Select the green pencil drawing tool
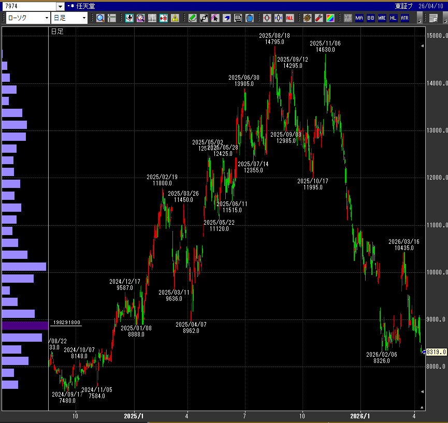The width and height of the screenshot is (448, 423). click(x=193, y=18)
